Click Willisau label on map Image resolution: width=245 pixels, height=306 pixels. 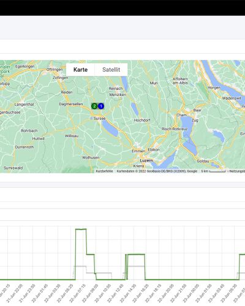point(72,136)
